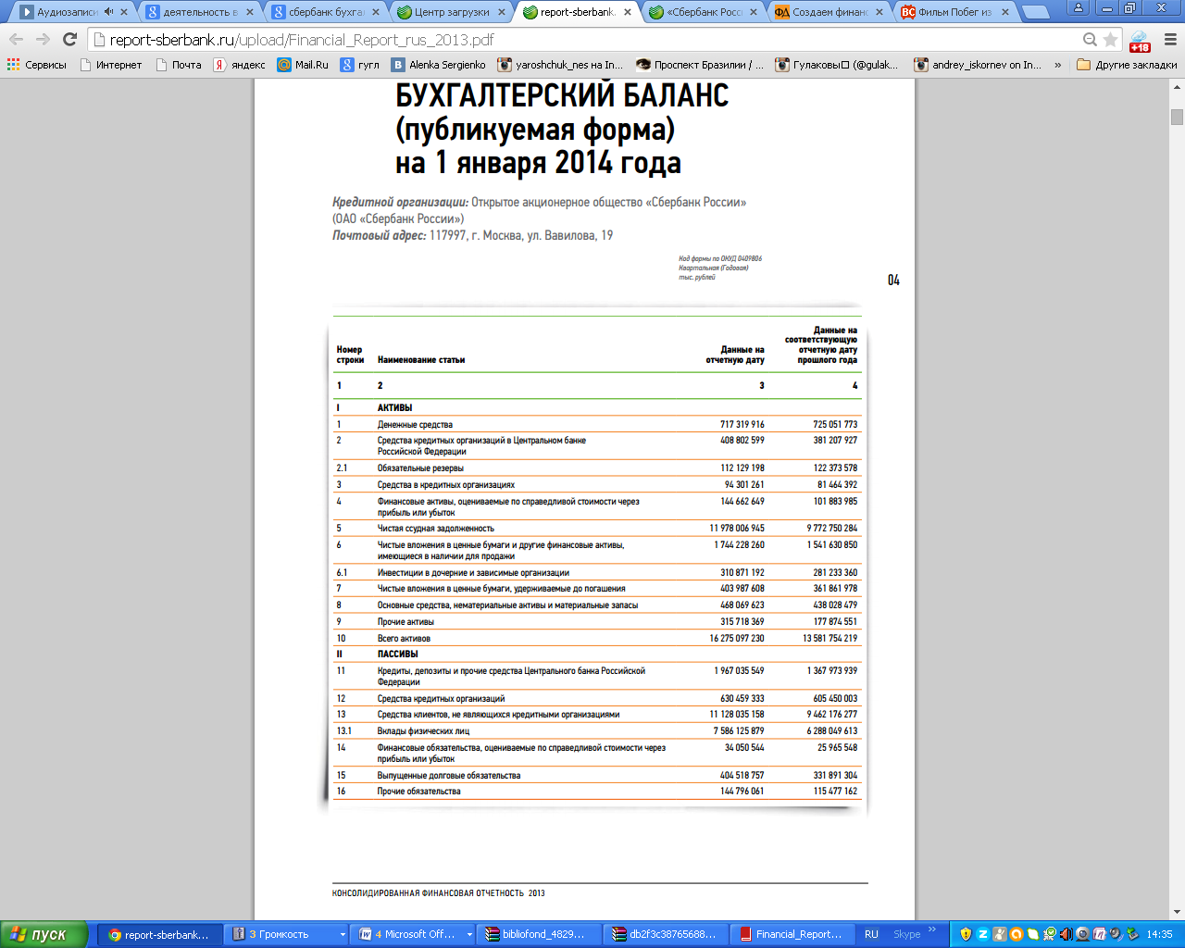1185x948 pixels.
Task: Click the scrollbar down arrow
Action: click(1177, 912)
